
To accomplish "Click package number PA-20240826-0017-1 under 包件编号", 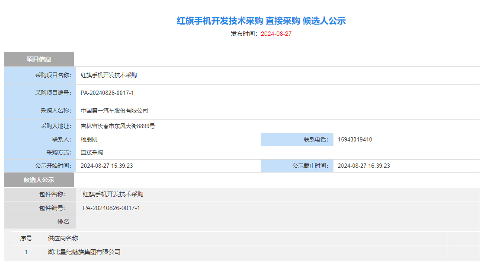I will pos(112,208).
